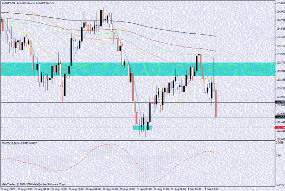The height and width of the screenshot is (191, 285).
Task: Click the 1 Sep 13:00 time label
Action: click(x=212, y=189)
